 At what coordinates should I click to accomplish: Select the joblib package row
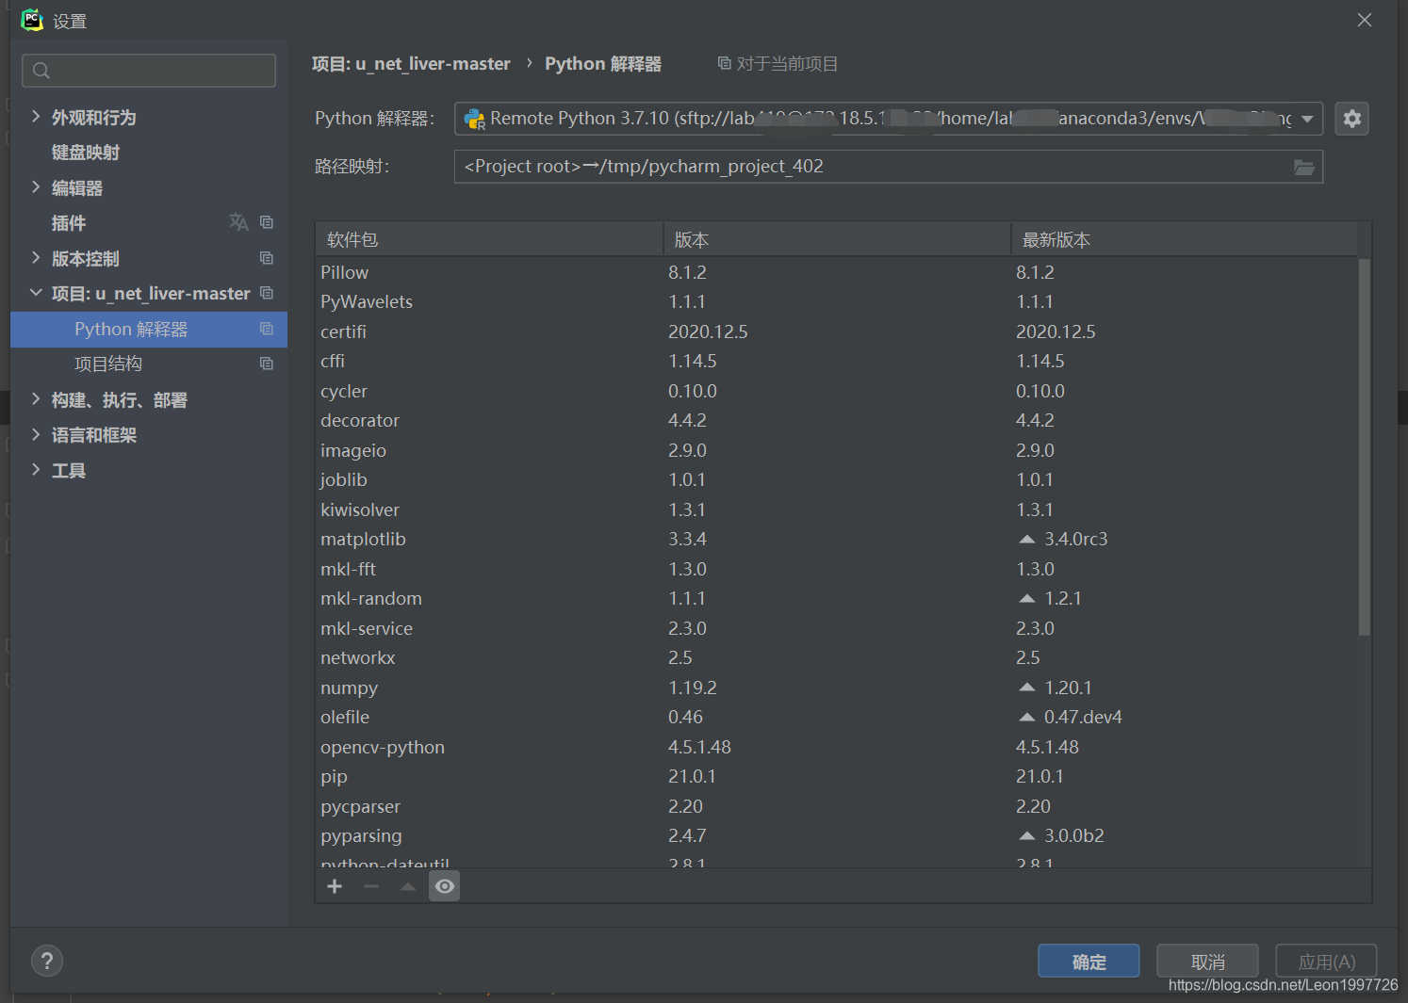[837, 479]
